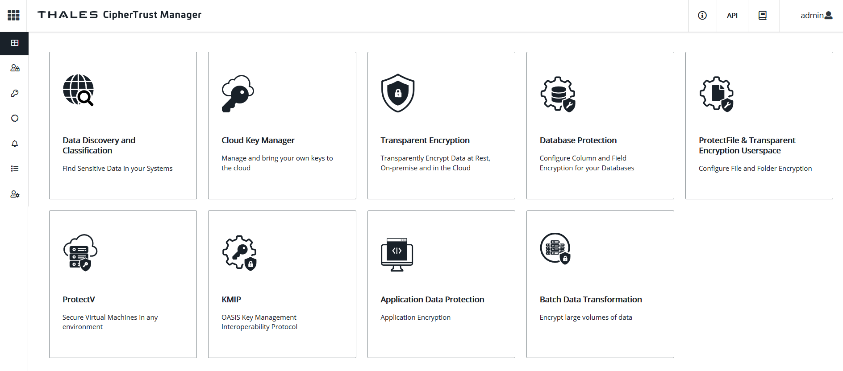Click the circular cluster icon in sidebar
The image size is (843, 371).
pyautogui.click(x=15, y=118)
